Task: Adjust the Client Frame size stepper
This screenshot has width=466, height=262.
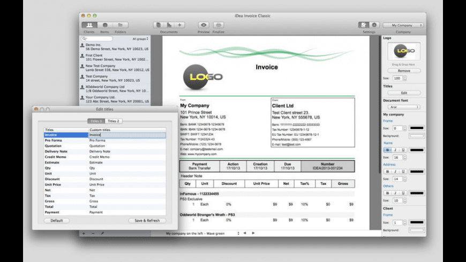Action: [x=405, y=222]
